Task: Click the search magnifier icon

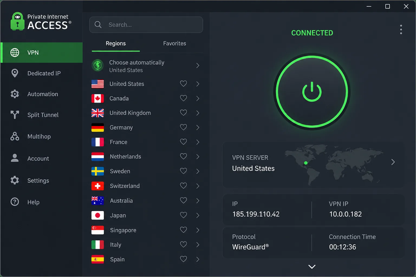Action: [x=98, y=25]
